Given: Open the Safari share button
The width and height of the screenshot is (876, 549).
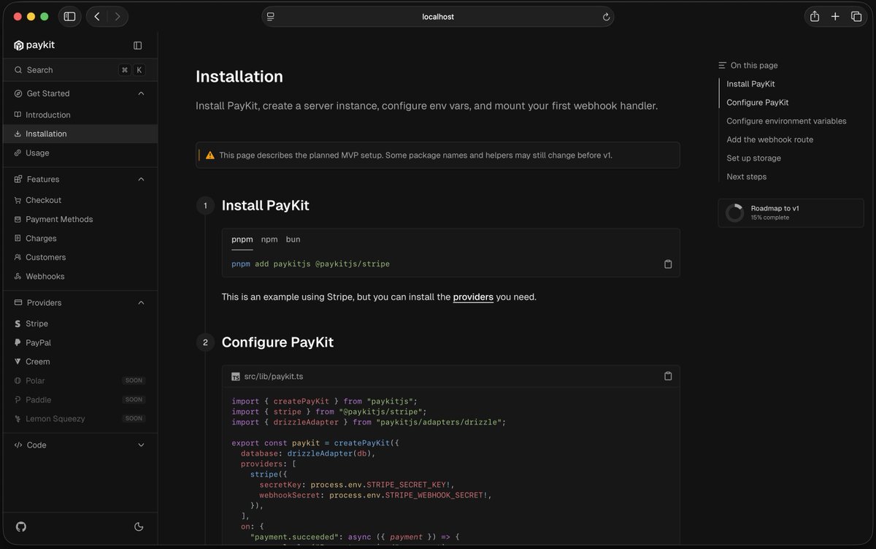Looking at the screenshot, I should tap(815, 16).
